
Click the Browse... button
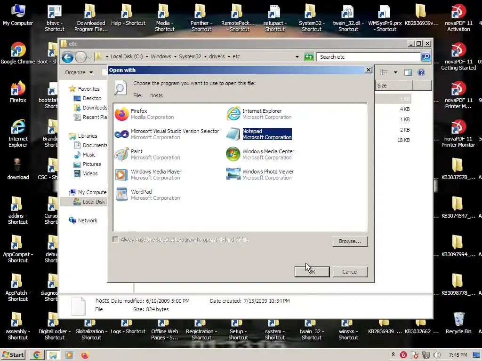tap(350, 241)
